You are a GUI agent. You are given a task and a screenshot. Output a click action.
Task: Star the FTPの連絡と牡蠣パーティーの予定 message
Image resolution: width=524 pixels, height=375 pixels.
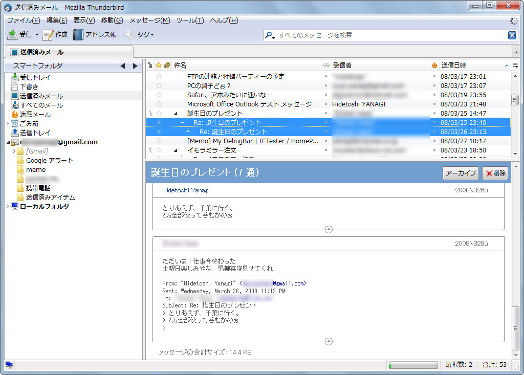(159, 76)
